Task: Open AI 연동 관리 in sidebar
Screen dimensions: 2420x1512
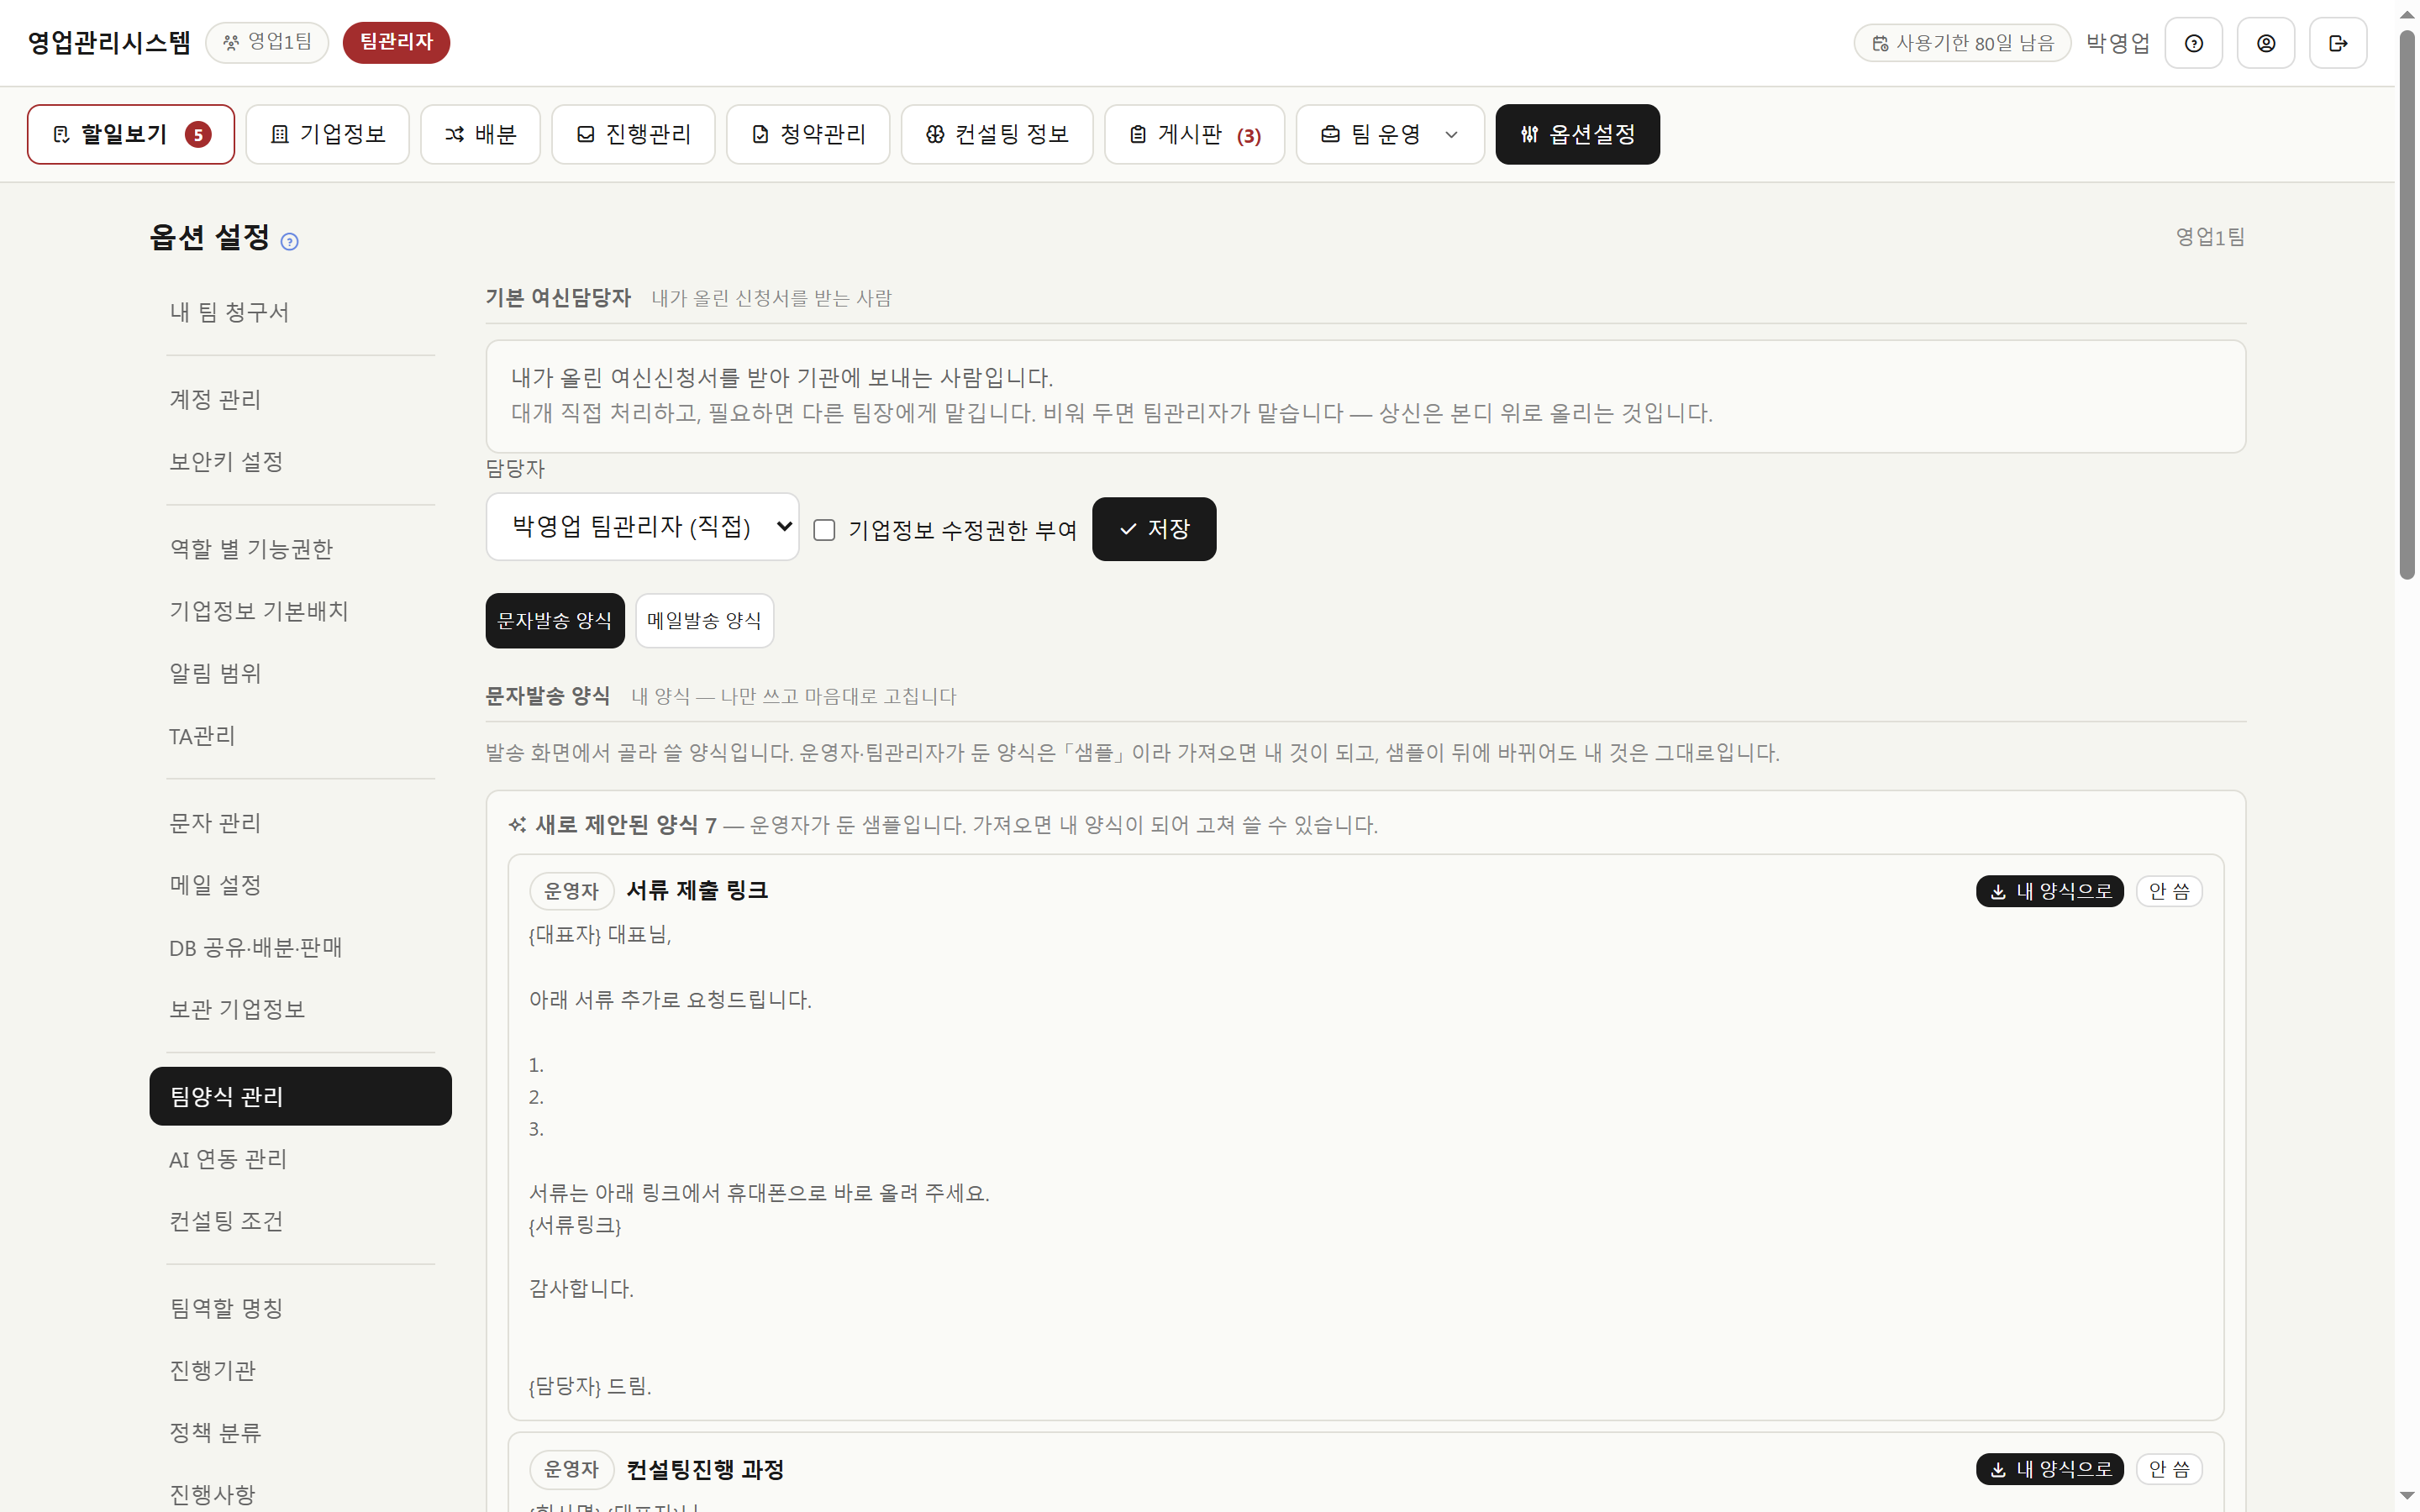Action: (x=300, y=1158)
